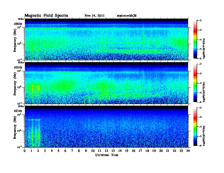
Task: Click the -2 value on the dH/dt color scale
Action: 200,21
